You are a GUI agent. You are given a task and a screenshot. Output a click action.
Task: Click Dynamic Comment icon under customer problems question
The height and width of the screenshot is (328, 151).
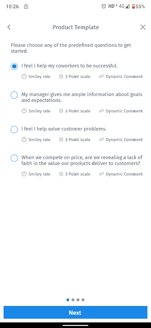click(x=101, y=139)
